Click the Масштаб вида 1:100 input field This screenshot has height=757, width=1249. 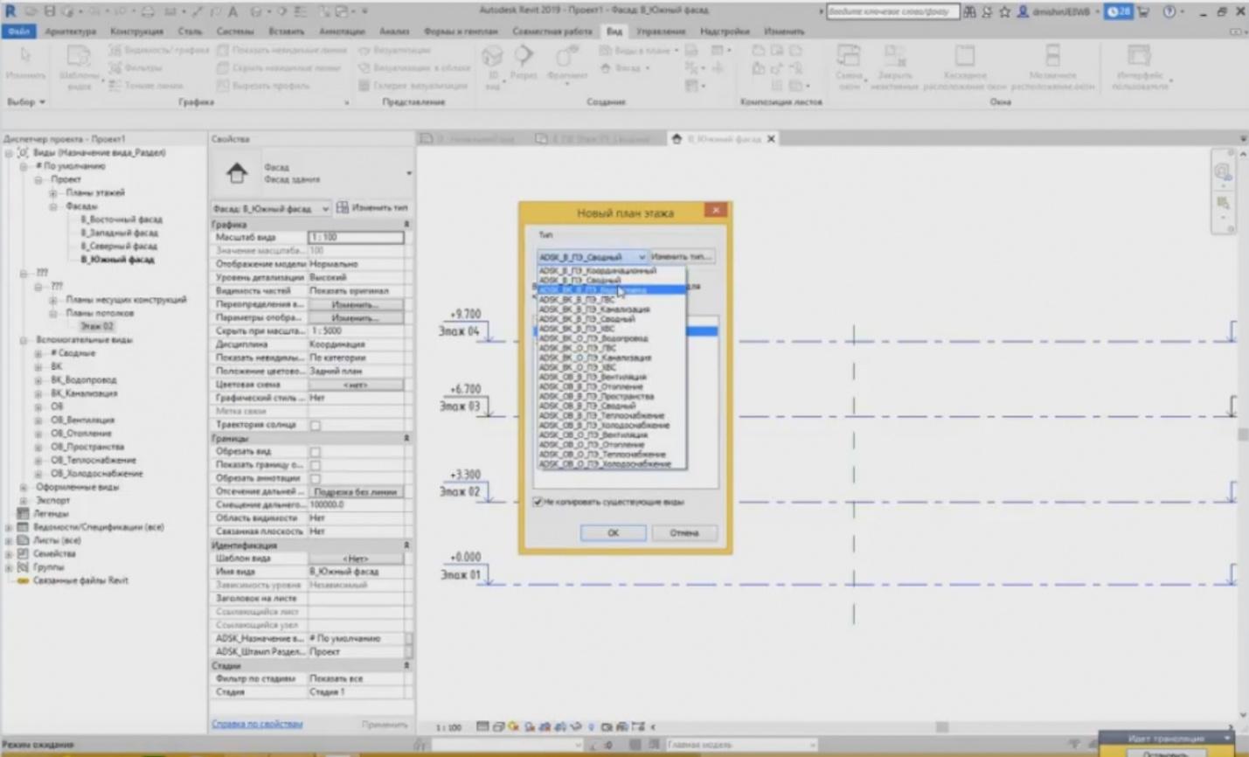(x=356, y=238)
